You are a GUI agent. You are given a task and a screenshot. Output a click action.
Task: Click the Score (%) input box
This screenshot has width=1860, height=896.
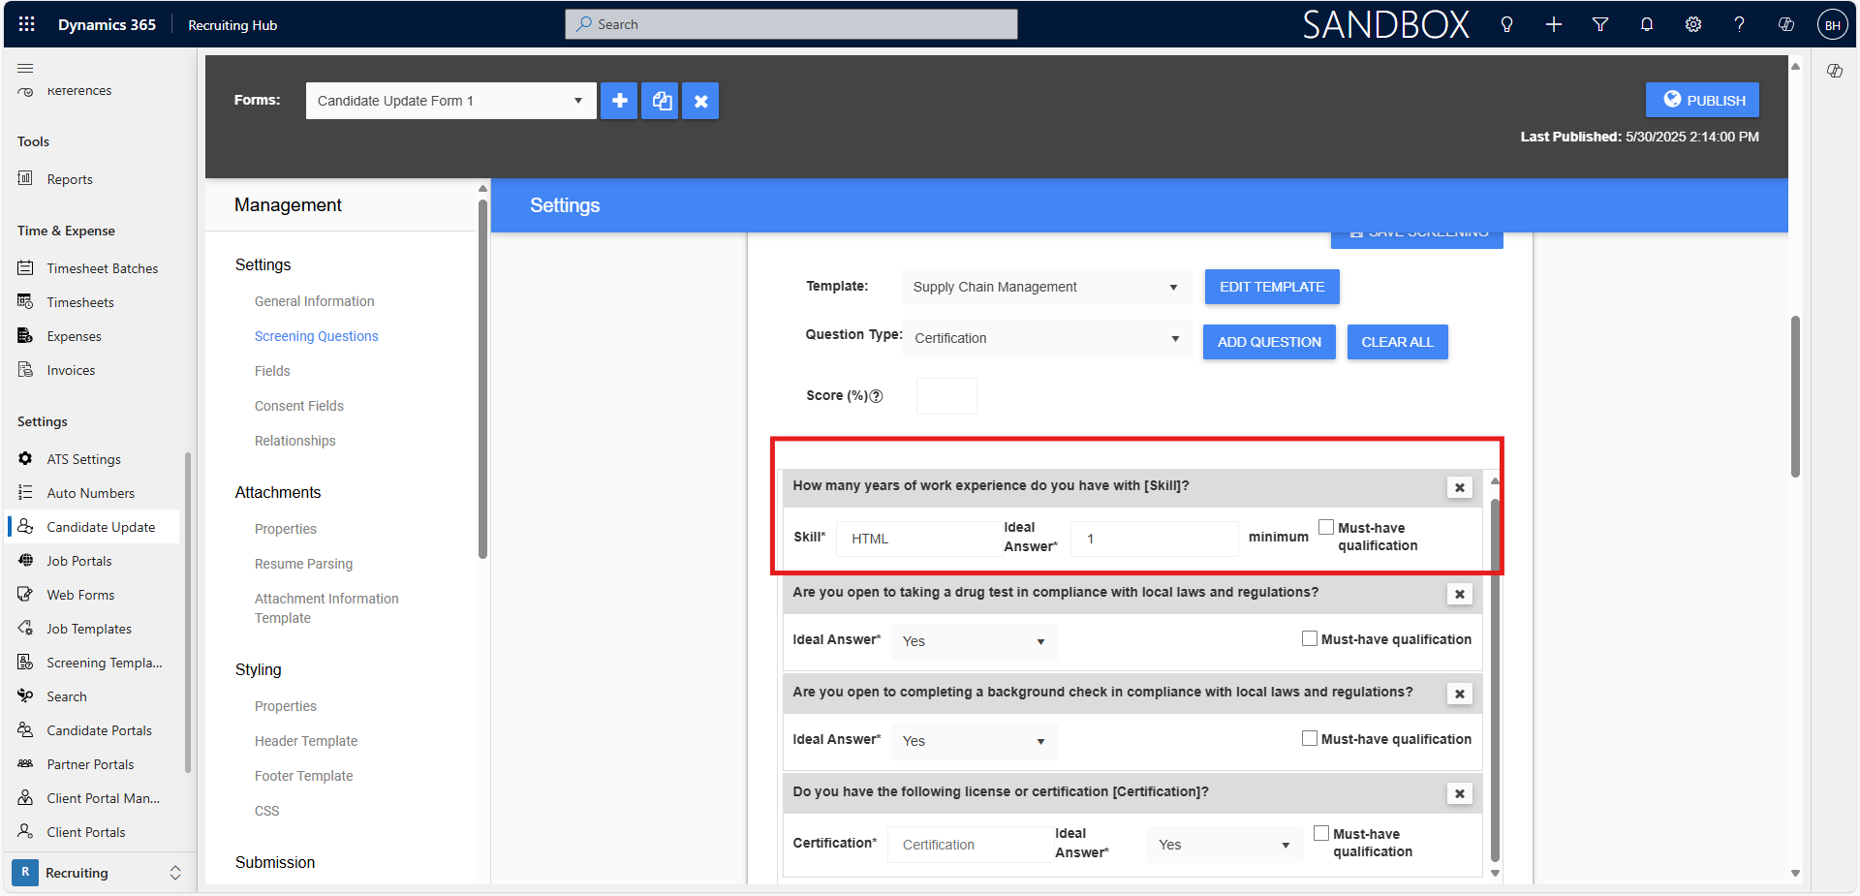pyautogui.click(x=946, y=396)
